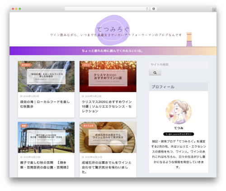Click the 2020年10月24日 date text
This screenshot has width=226, height=191.
point(94,157)
